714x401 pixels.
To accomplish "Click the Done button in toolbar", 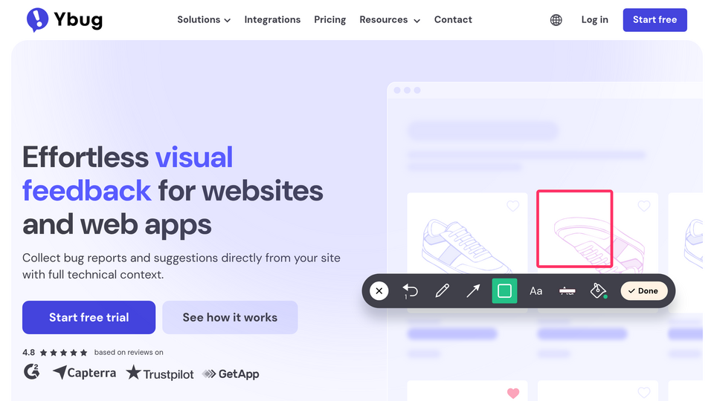I will [644, 291].
